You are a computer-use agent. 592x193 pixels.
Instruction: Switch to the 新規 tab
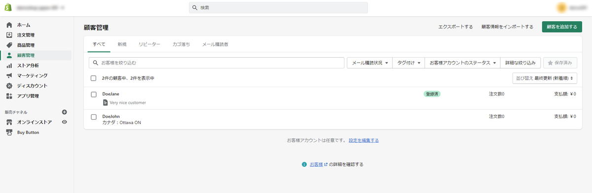[x=122, y=44]
